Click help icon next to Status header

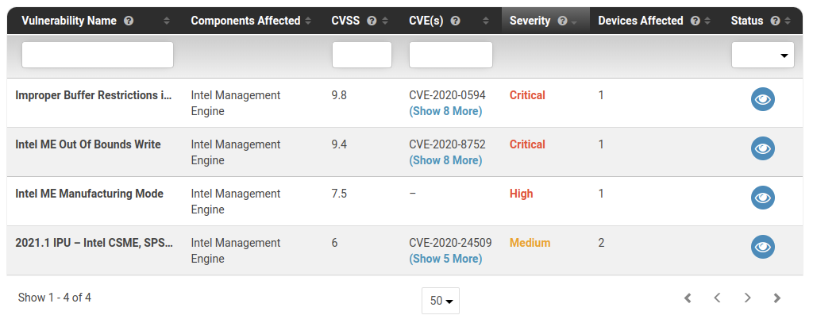tap(775, 21)
